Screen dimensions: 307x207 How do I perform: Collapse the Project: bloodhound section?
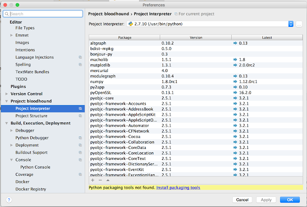click(6, 101)
